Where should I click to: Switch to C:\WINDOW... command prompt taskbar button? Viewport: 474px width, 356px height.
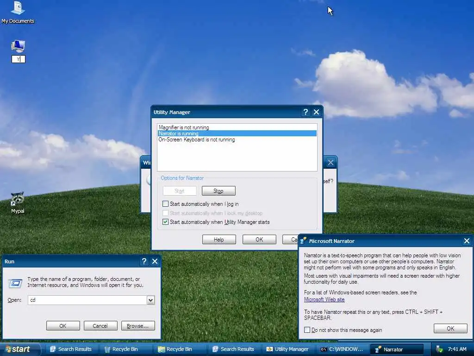click(342, 350)
